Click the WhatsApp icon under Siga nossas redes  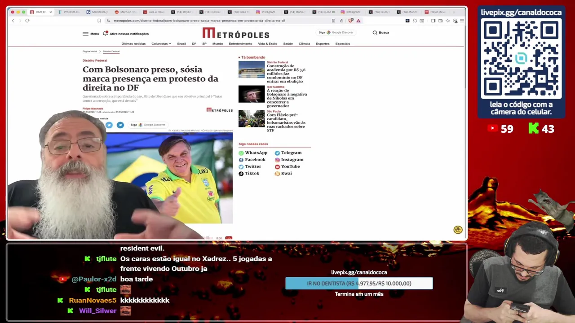[x=241, y=153]
